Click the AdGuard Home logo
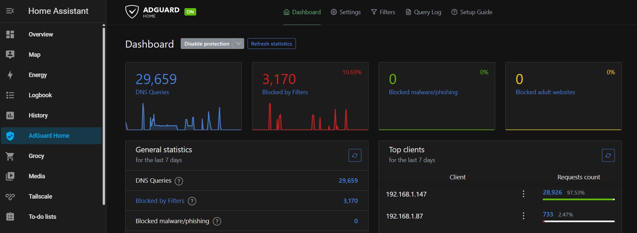Image resolution: width=637 pixels, height=233 pixels. pyautogui.click(x=152, y=12)
